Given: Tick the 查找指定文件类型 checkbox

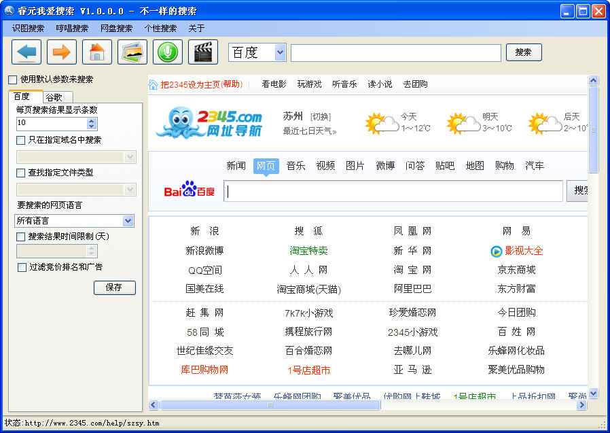Looking at the screenshot, I should (20, 173).
